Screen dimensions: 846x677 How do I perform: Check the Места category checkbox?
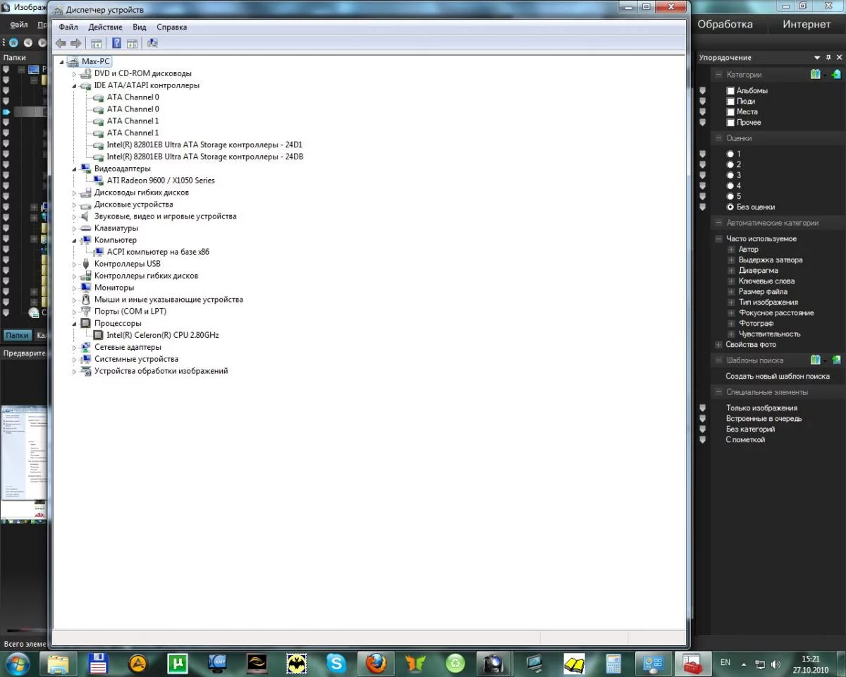click(x=730, y=112)
